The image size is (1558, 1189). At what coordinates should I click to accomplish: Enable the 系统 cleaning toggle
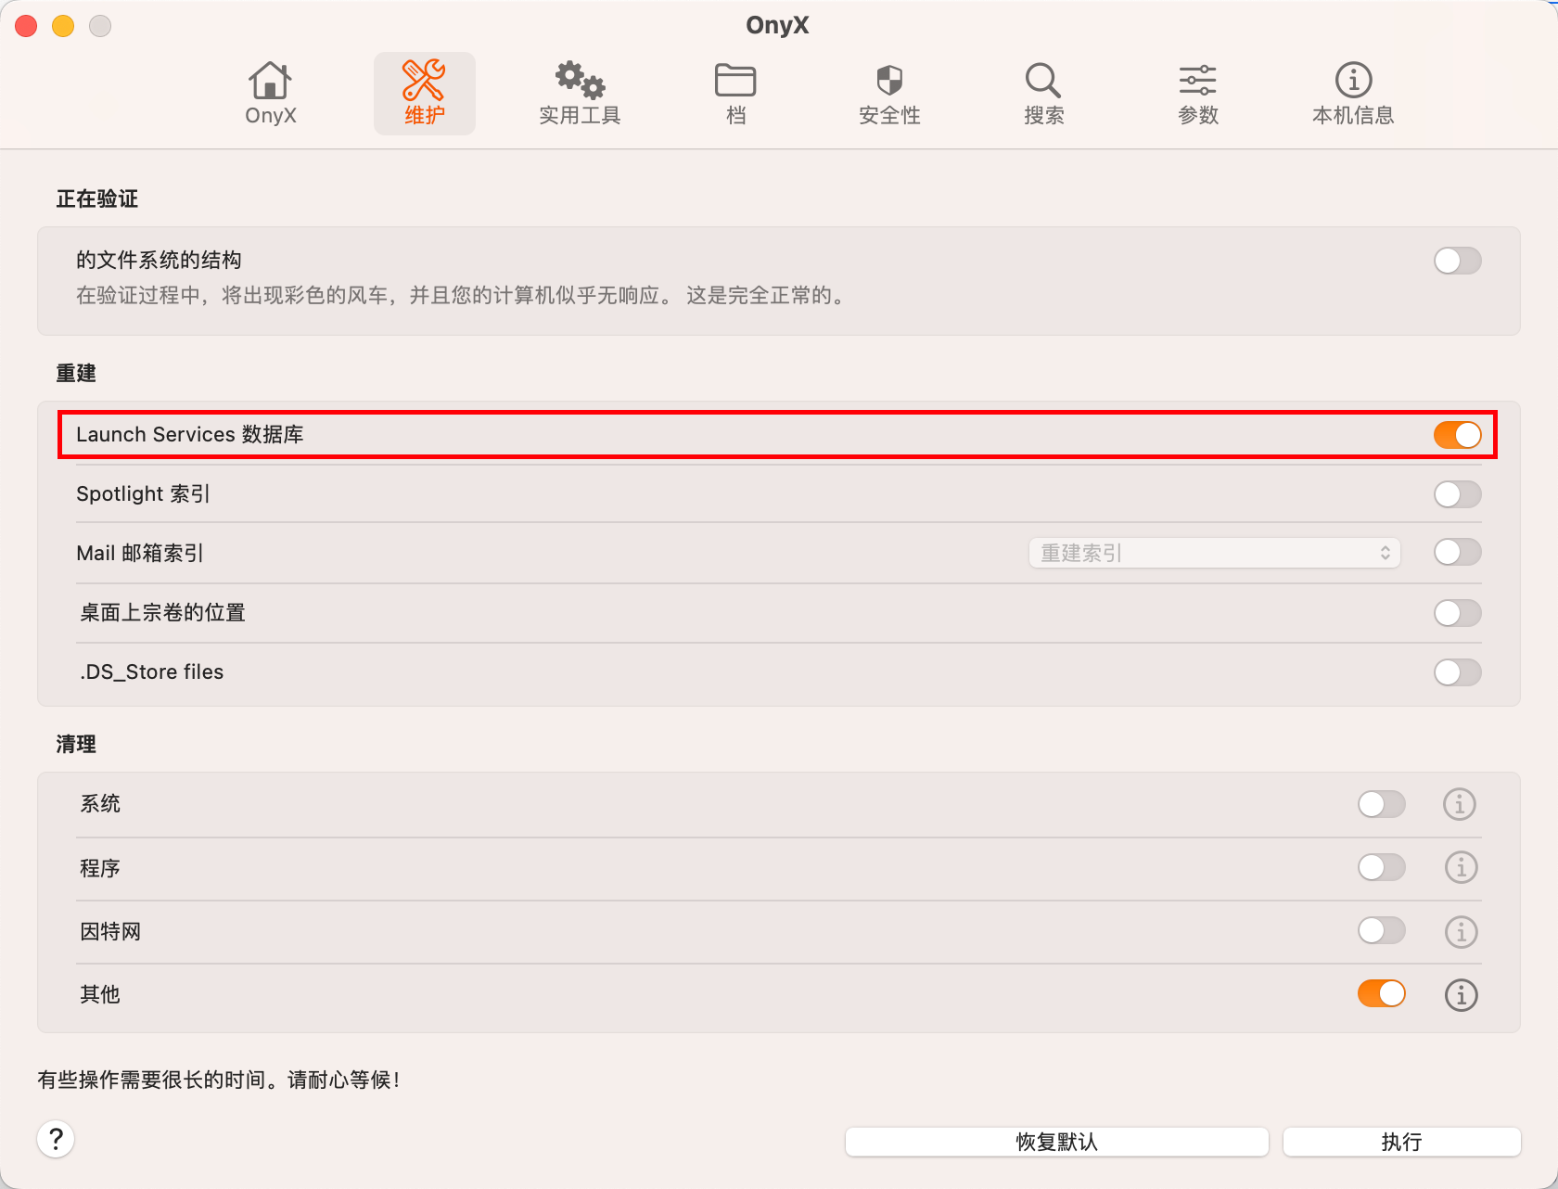[x=1381, y=804]
